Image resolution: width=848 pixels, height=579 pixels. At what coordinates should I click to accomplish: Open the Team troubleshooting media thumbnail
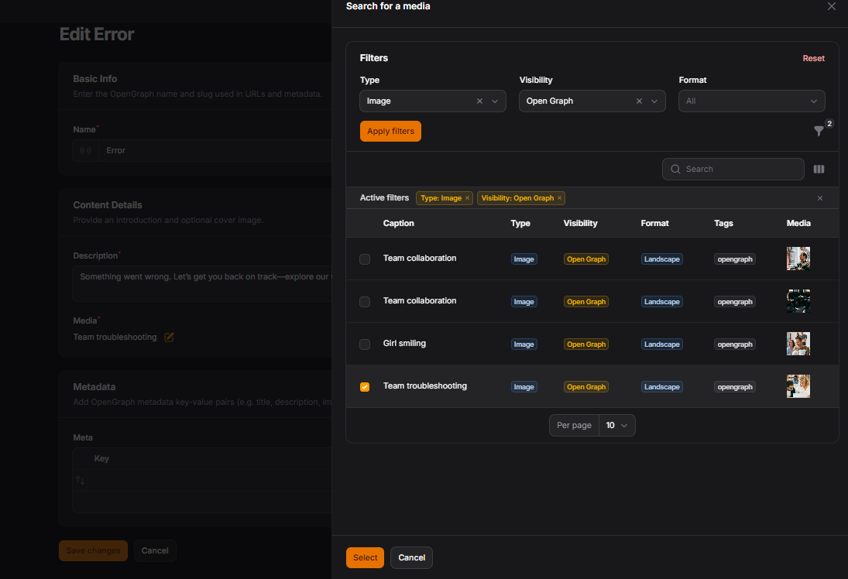pos(798,386)
